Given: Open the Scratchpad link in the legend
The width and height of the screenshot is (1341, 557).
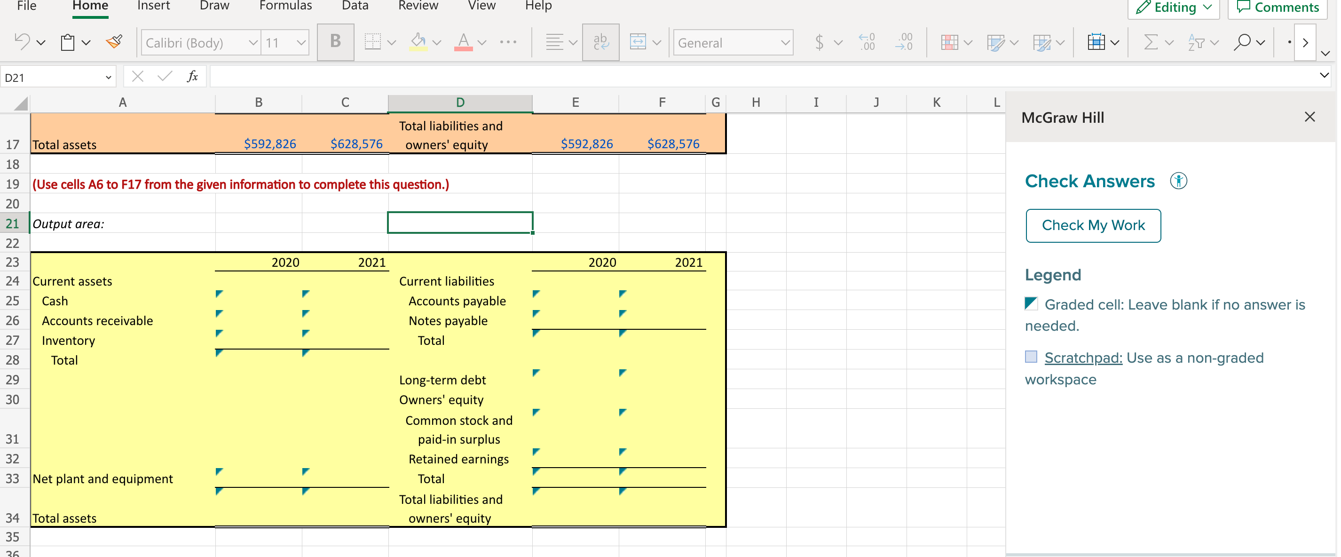Looking at the screenshot, I should tap(1083, 358).
